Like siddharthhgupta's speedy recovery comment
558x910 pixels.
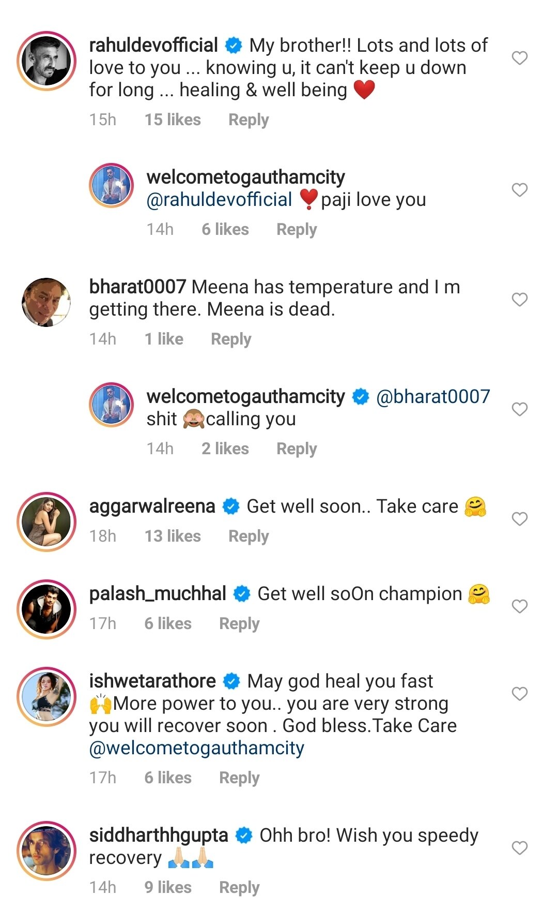(x=519, y=848)
